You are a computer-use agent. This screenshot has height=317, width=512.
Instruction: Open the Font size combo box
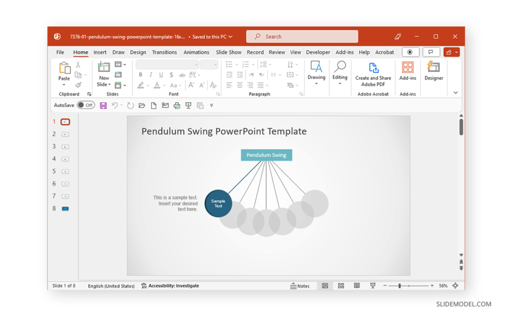click(209, 65)
